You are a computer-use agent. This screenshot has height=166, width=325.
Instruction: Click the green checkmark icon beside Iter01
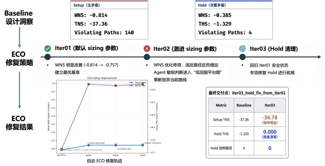coord(48,49)
